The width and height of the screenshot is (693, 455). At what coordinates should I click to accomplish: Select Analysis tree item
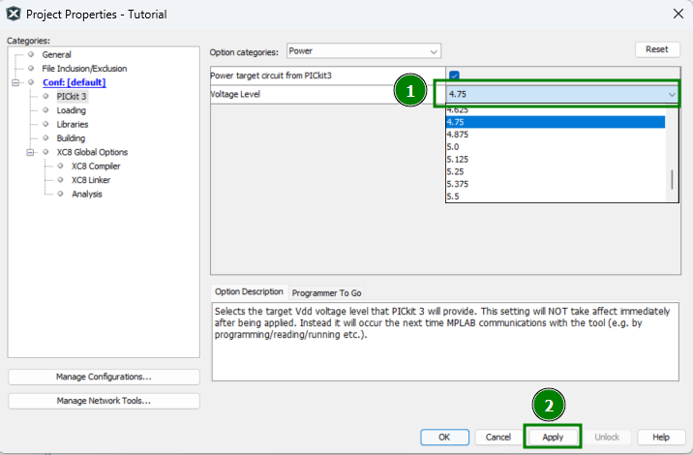[x=87, y=195]
